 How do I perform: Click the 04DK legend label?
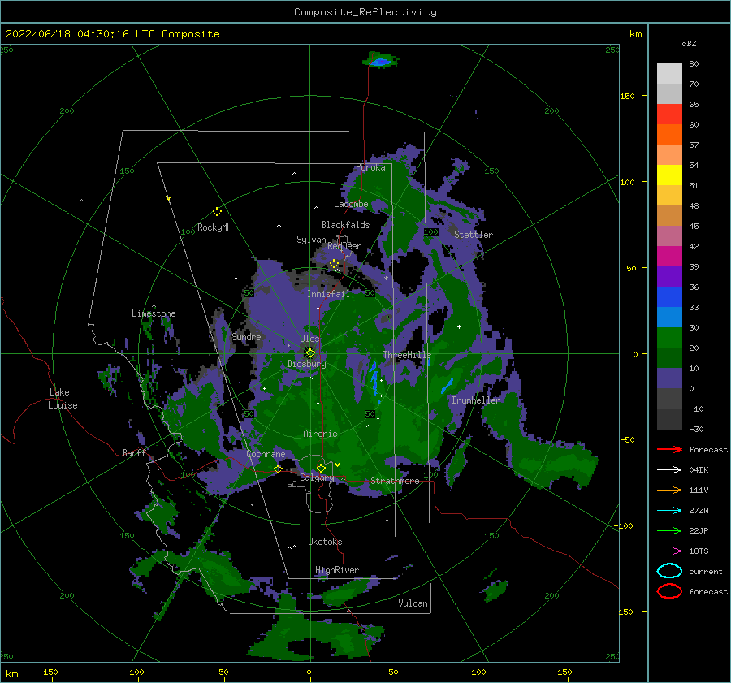(699, 469)
